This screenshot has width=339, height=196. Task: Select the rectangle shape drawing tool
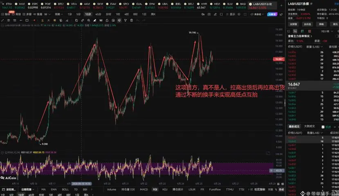[27, 20]
